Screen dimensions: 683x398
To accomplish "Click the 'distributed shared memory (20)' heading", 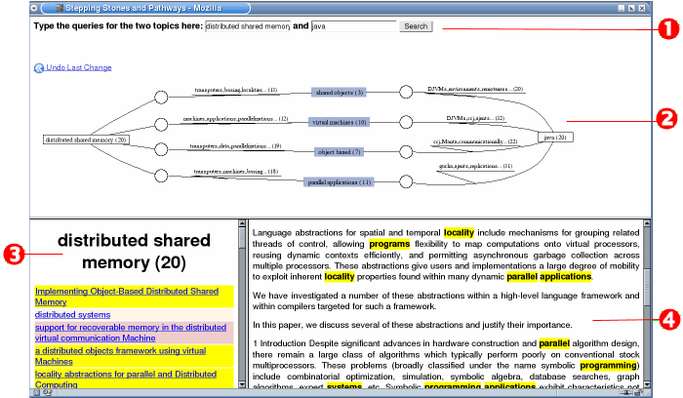I will [134, 252].
